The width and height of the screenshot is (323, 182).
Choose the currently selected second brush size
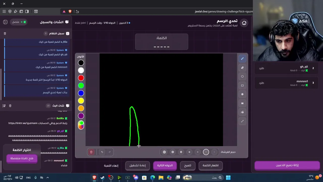tap(206, 152)
